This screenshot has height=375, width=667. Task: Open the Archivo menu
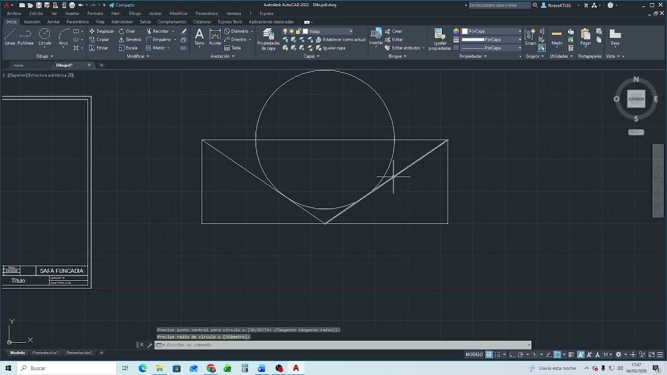pos(14,14)
